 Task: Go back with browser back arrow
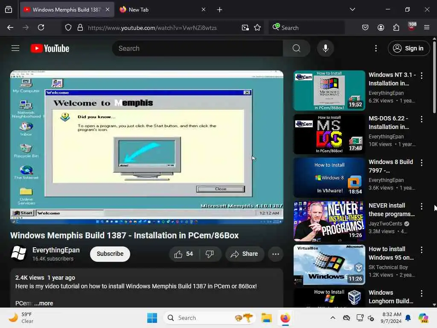point(10,27)
